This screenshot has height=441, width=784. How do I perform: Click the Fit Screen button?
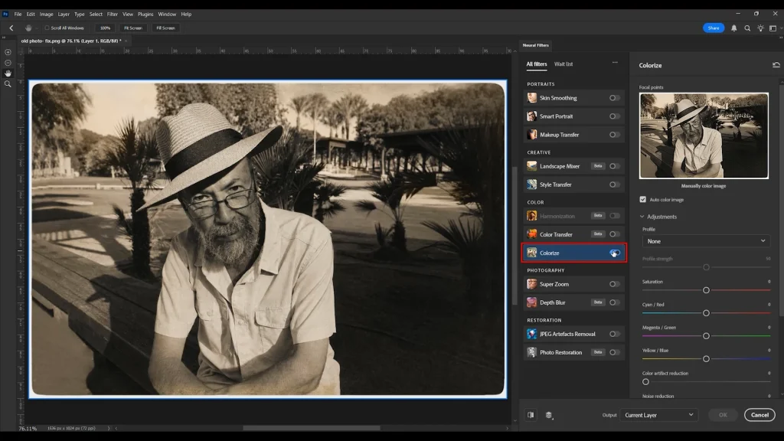(133, 28)
